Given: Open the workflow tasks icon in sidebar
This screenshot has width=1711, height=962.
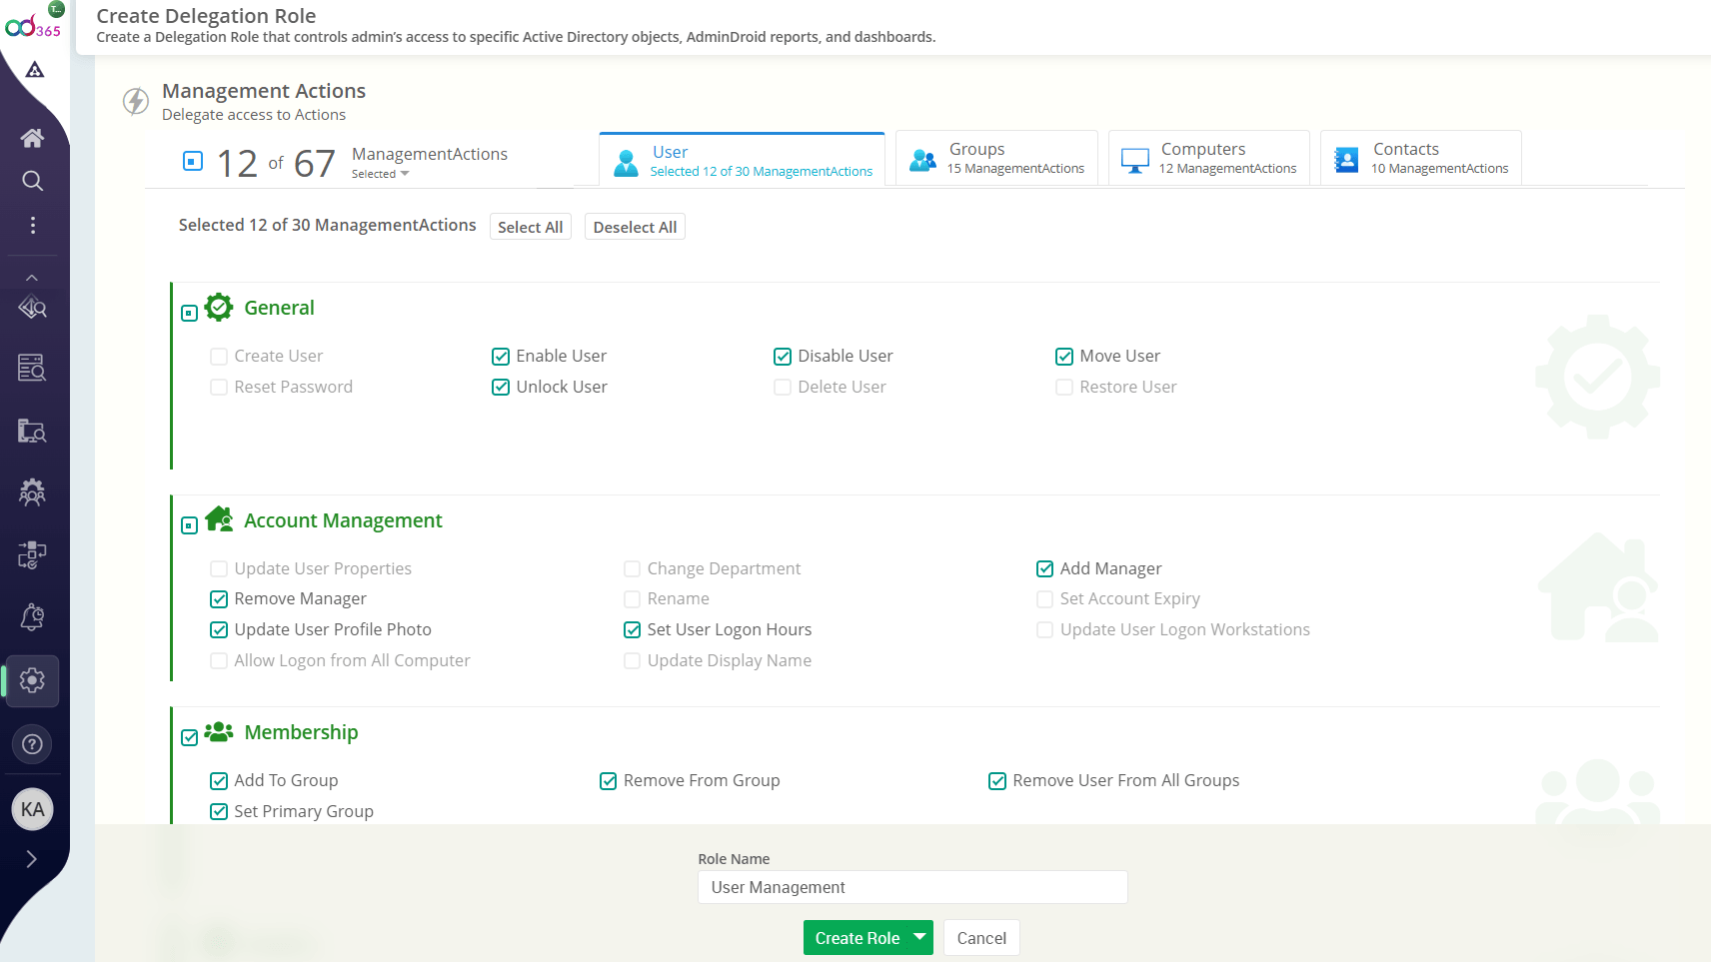Looking at the screenshot, I should [32, 554].
